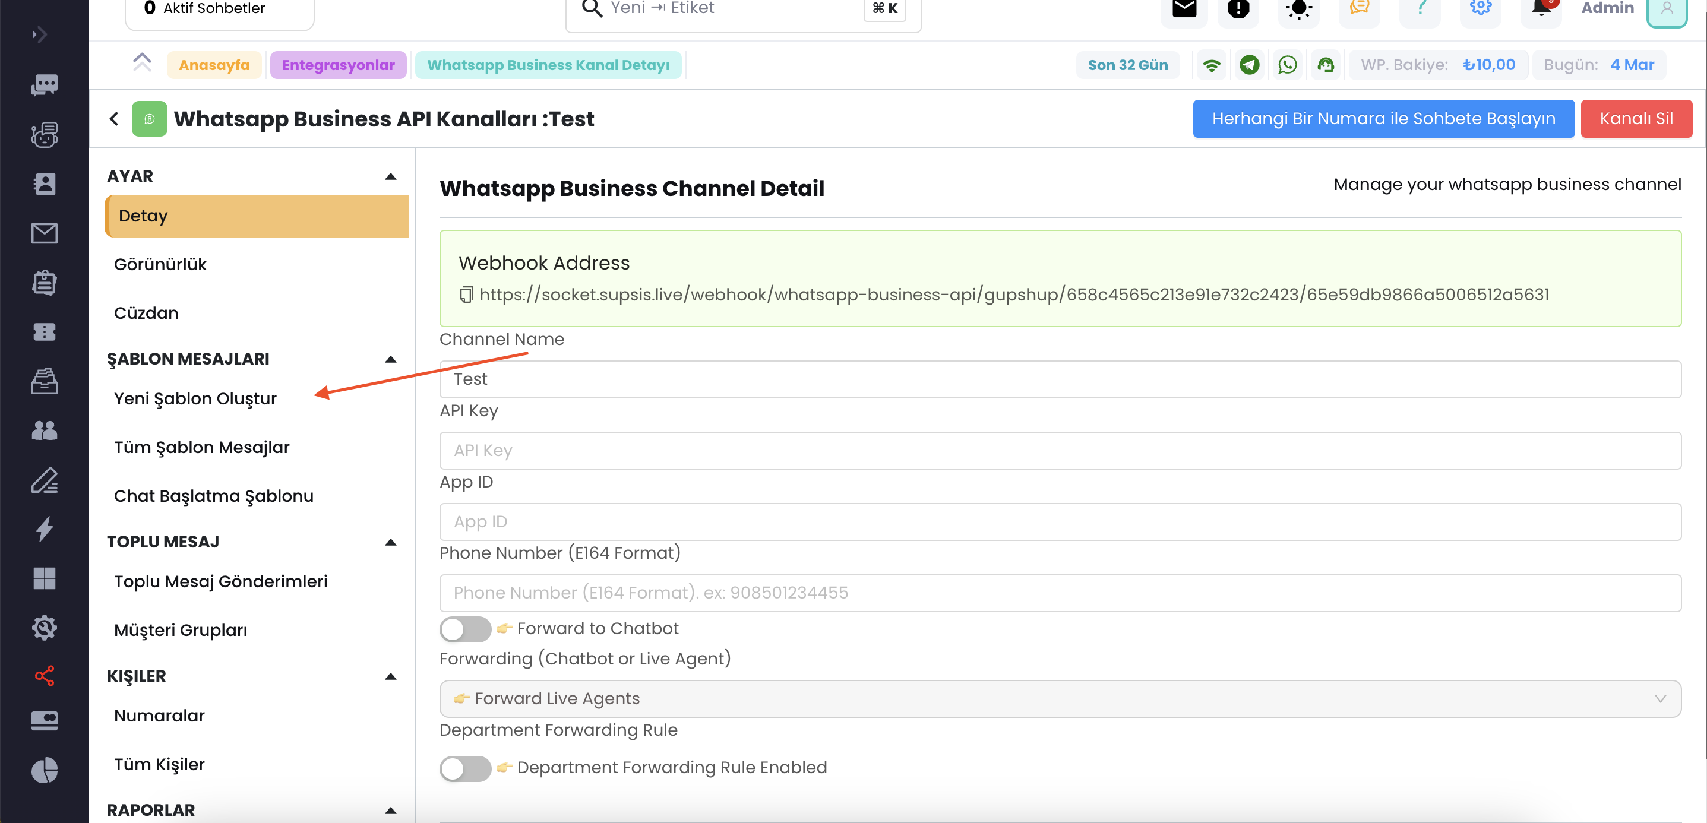This screenshot has width=1707, height=823.
Task: Click the API Key input field
Action: click(x=1060, y=451)
